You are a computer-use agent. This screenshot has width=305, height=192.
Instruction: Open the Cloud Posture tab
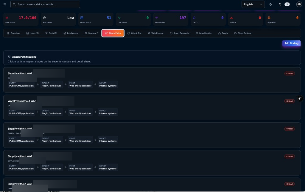click(242, 33)
